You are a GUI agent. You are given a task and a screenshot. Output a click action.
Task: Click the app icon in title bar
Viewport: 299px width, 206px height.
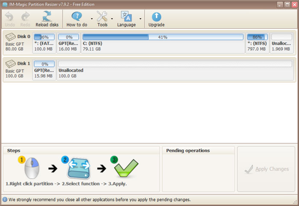coord(5,4)
